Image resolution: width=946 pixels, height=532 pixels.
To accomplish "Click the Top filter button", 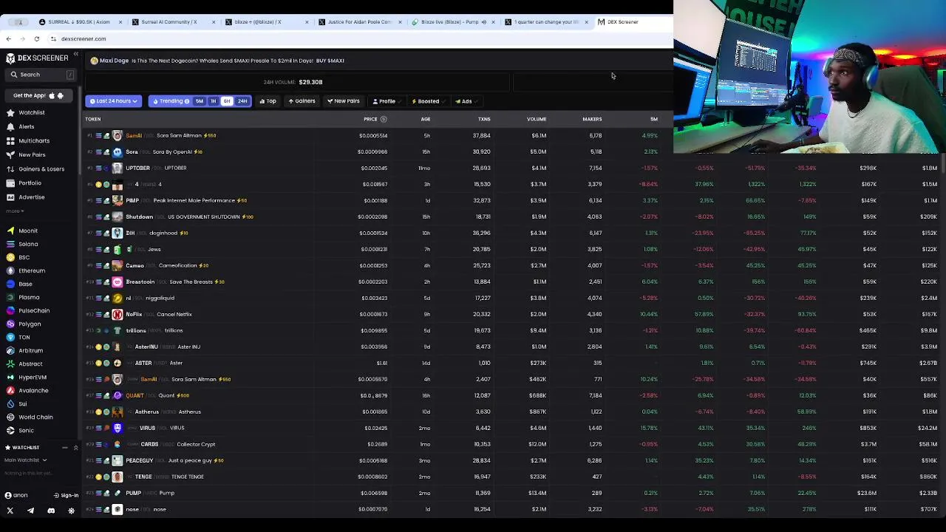I will point(268,101).
